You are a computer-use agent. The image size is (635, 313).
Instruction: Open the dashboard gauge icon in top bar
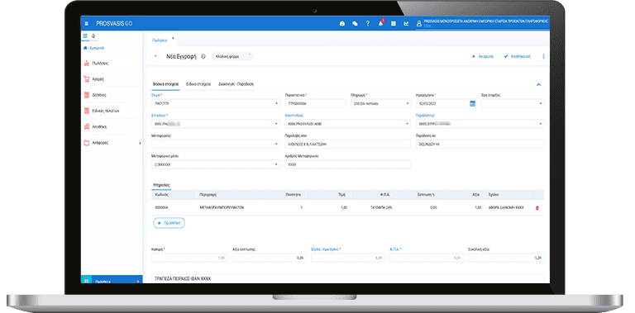tap(342, 23)
